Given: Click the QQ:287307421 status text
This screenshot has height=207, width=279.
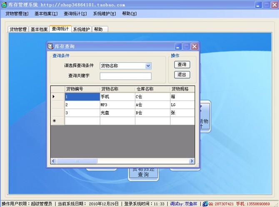Looking at the screenshot, I should click(221, 204).
